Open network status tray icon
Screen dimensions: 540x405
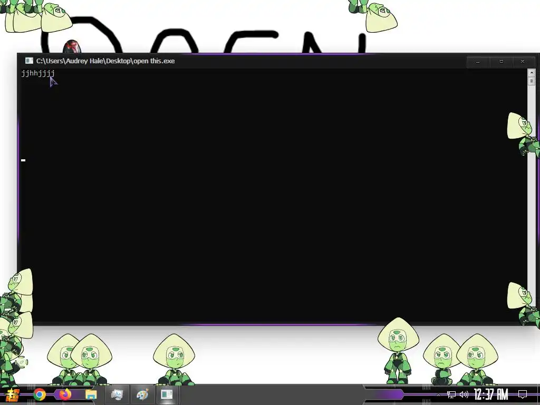451,394
